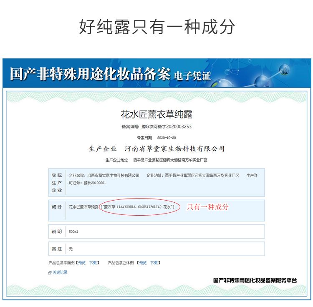Click the 实际生产企业 row label
This screenshot has width=313, height=307.
[57, 183]
